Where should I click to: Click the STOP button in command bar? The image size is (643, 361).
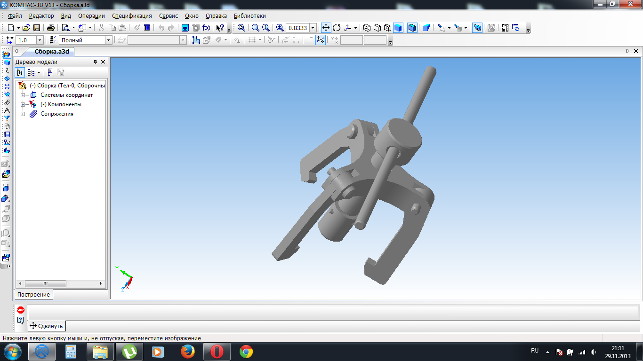pos(21,310)
